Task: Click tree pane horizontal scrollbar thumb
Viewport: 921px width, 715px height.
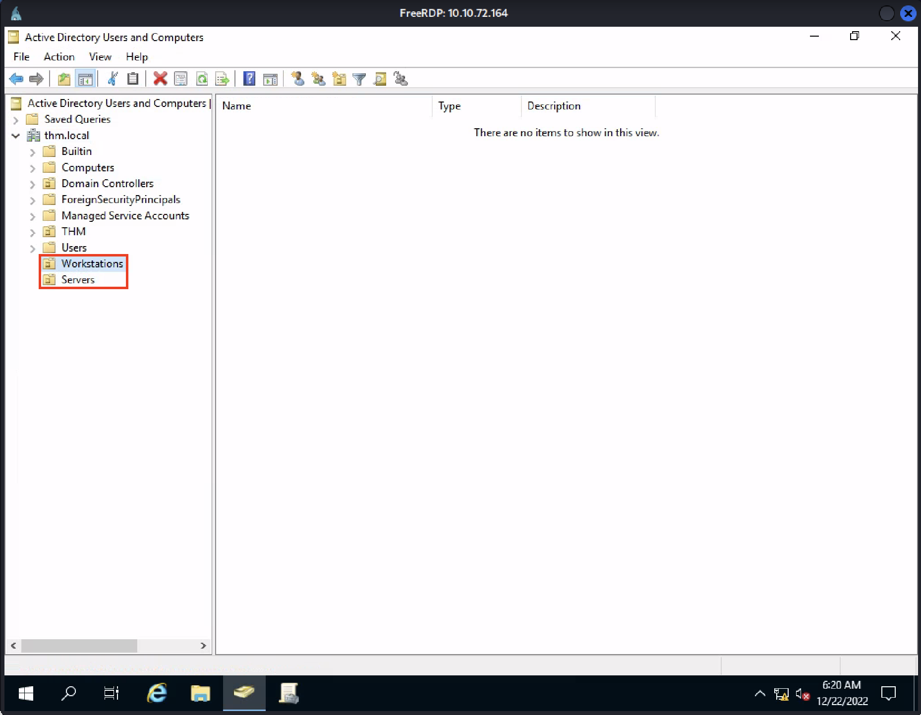Action: [79, 646]
